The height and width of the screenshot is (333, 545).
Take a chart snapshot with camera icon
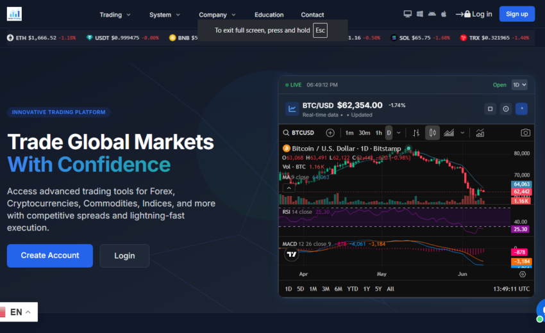tap(525, 133)
